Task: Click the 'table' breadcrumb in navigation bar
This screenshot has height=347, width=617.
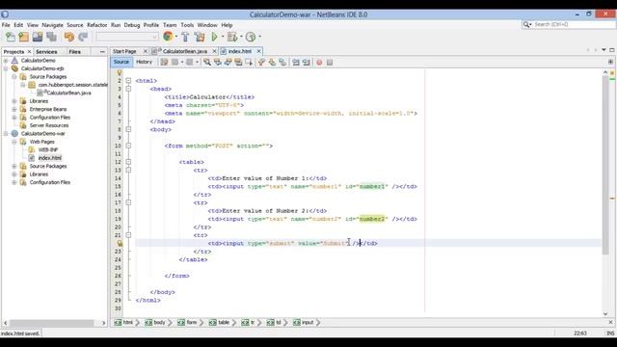Action: click(x=219, y=322)
